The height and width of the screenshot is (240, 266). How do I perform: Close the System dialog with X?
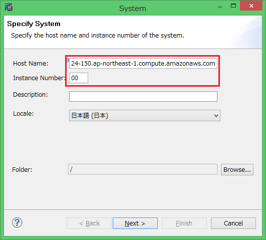[x=251, y=6]
